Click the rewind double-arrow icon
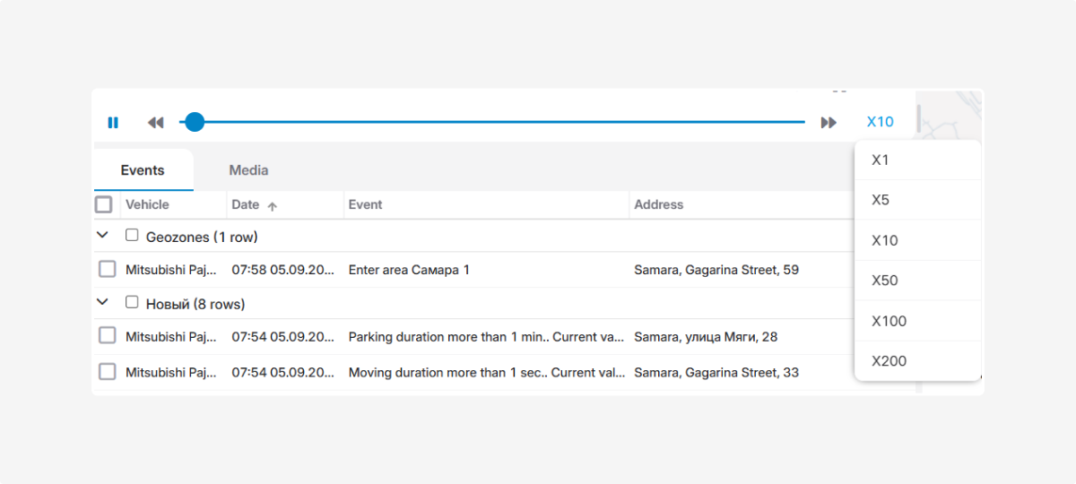 [156, 123]
